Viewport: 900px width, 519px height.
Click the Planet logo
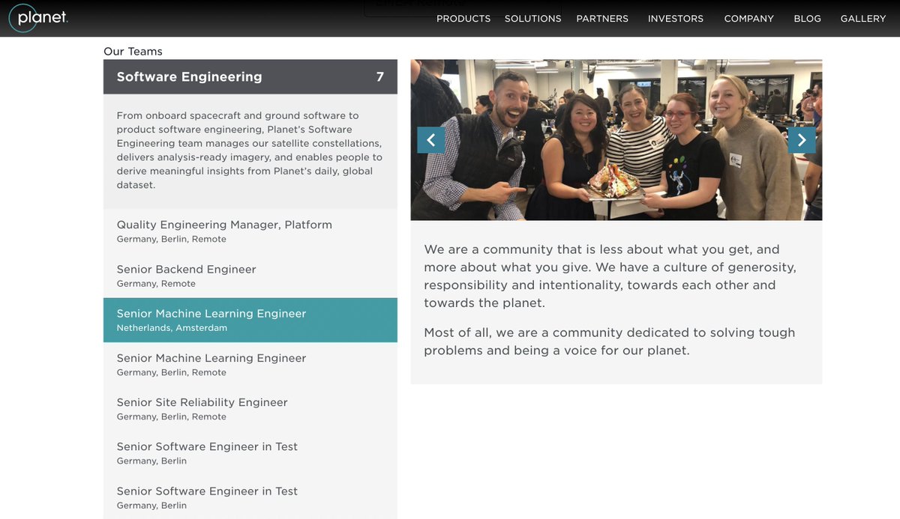(x=38, y=18)
